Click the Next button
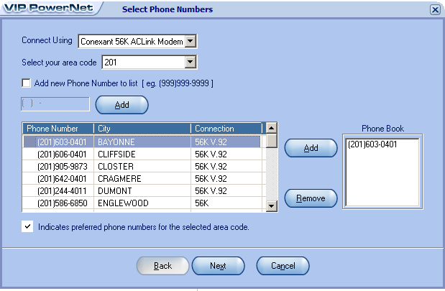 (218, 266)
